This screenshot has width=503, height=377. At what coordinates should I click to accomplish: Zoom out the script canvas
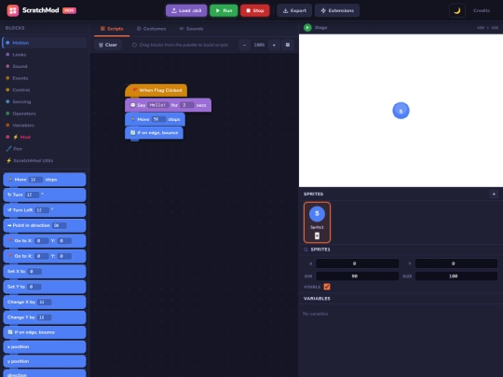pyautogui.click(x=244, y=45)
